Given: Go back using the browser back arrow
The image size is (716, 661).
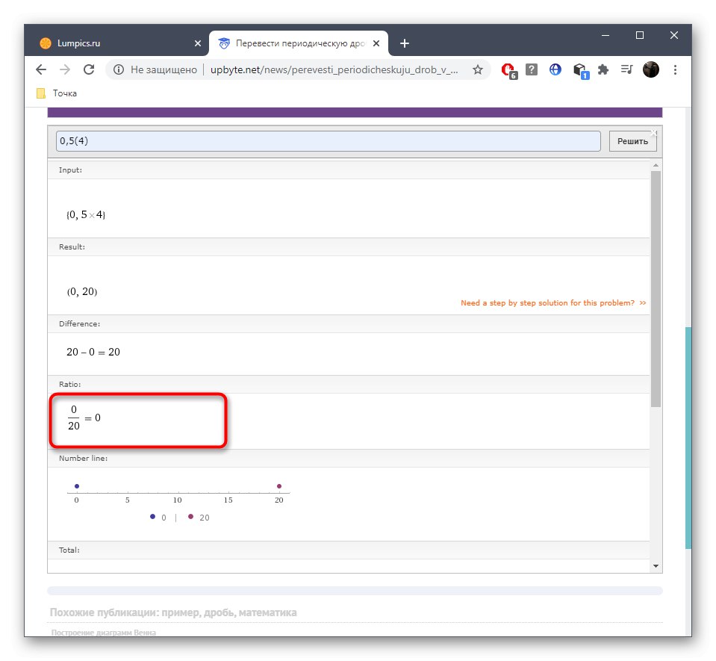Looking at the screenshot, I should 41,69.
